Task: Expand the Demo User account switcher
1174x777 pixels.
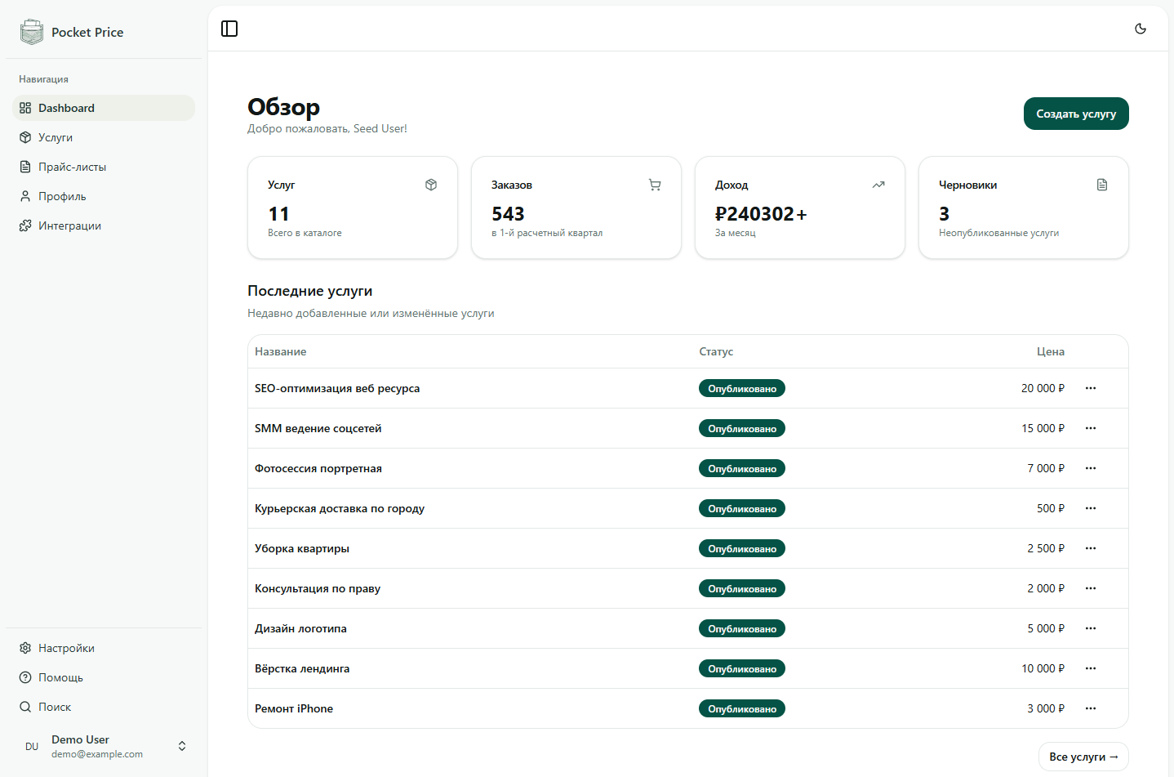Action: point(181,746)
